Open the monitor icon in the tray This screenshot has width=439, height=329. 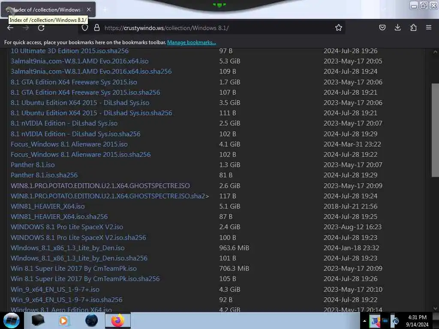(x=385, y=321)
